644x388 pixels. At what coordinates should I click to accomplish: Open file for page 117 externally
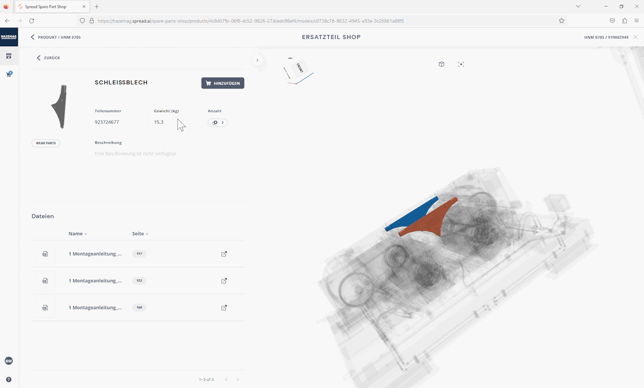tap(224, 254)
